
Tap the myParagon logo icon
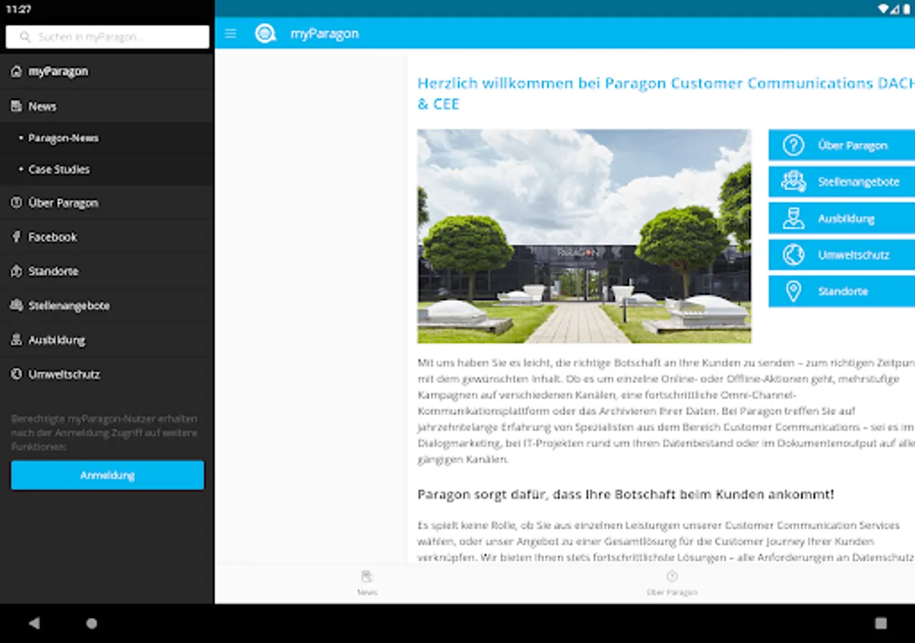click(265, 34)
